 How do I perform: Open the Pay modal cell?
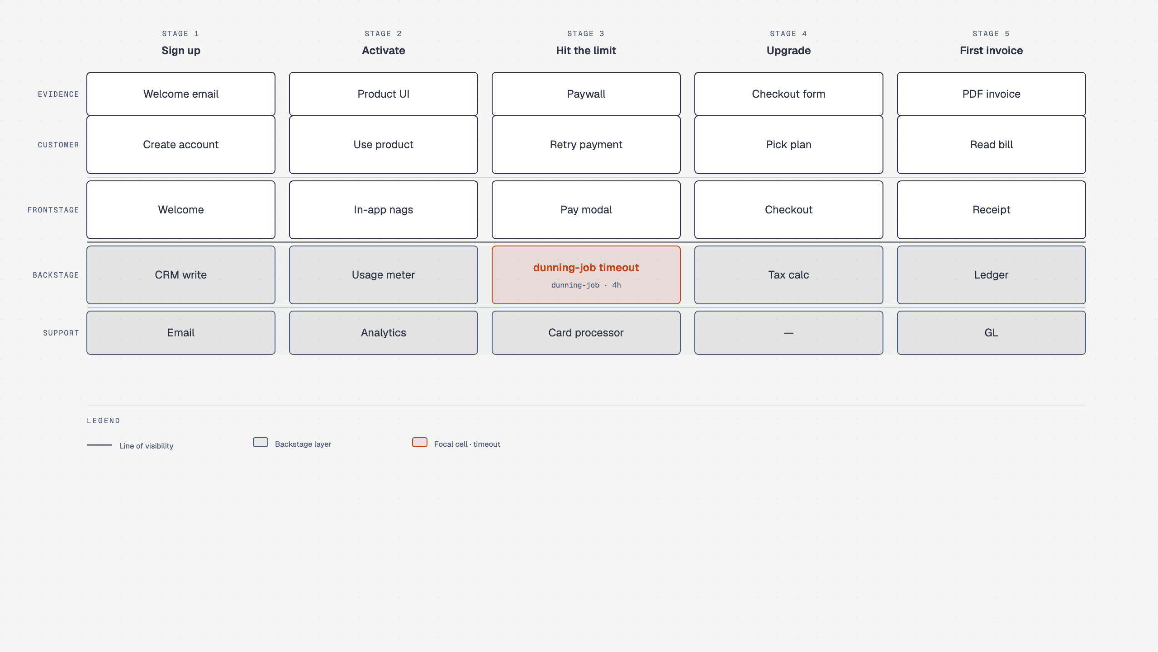click(586, 210)
